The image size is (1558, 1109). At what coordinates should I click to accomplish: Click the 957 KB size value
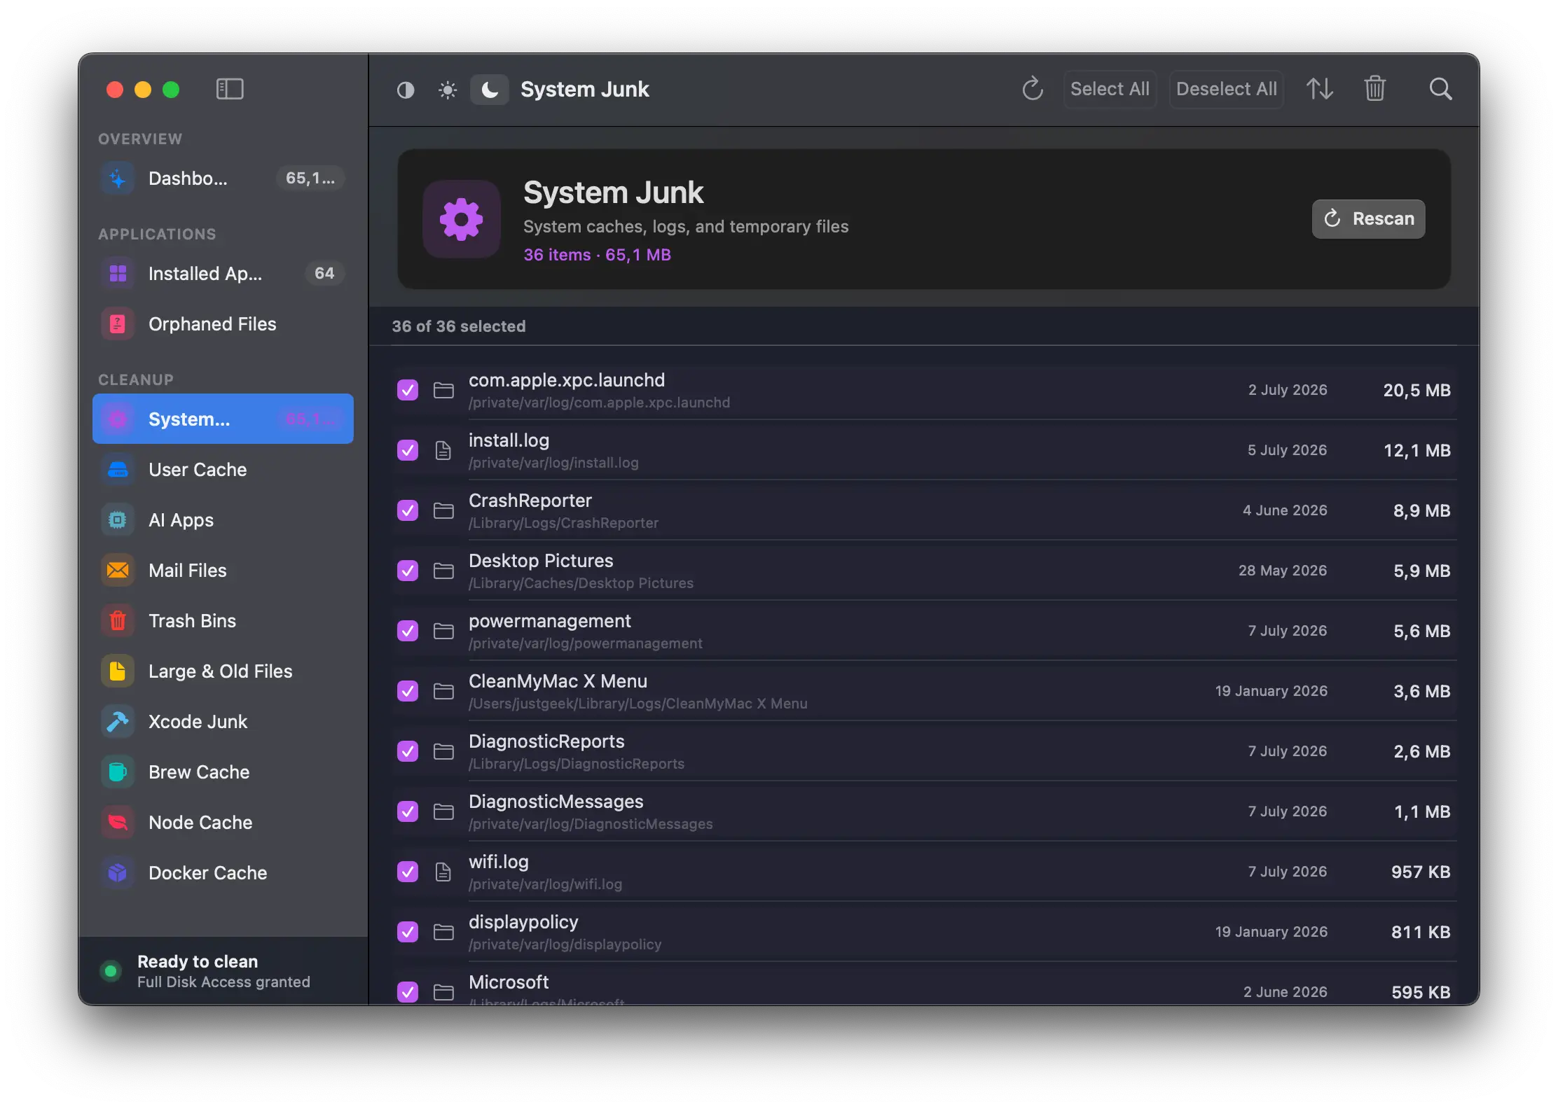[1421, 872]
